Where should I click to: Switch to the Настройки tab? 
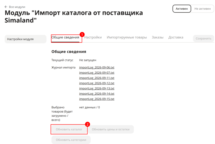(x=93, y=37)
